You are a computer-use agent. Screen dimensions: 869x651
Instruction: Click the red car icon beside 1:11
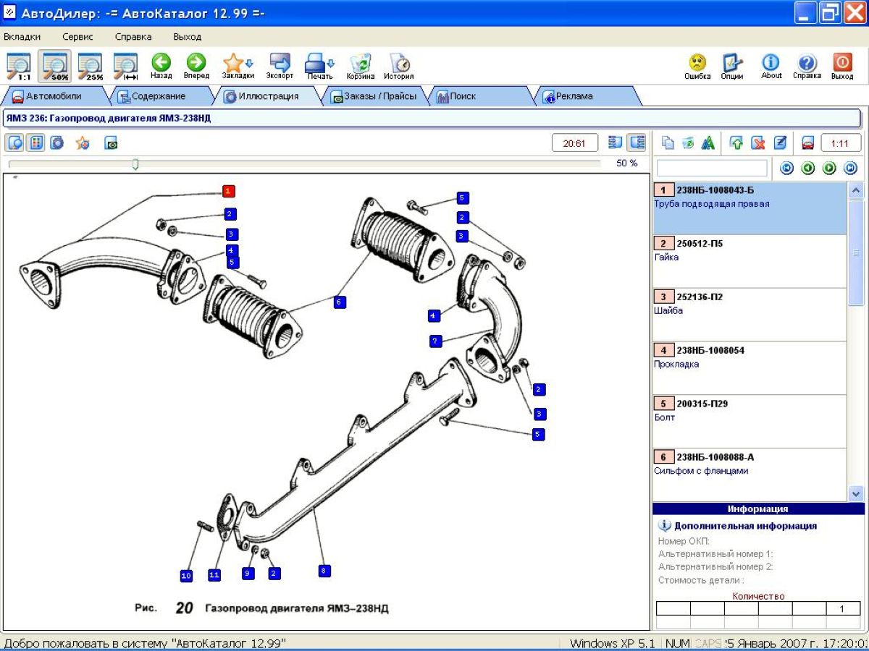click(808, 143)
